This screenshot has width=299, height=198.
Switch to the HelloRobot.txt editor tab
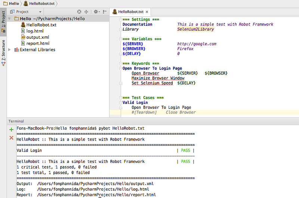click(x=130, y=12)
